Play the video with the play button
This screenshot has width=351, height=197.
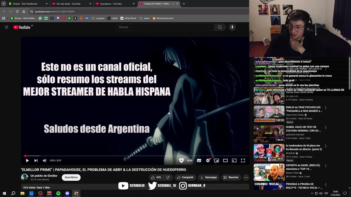click(x=27, y=161)
